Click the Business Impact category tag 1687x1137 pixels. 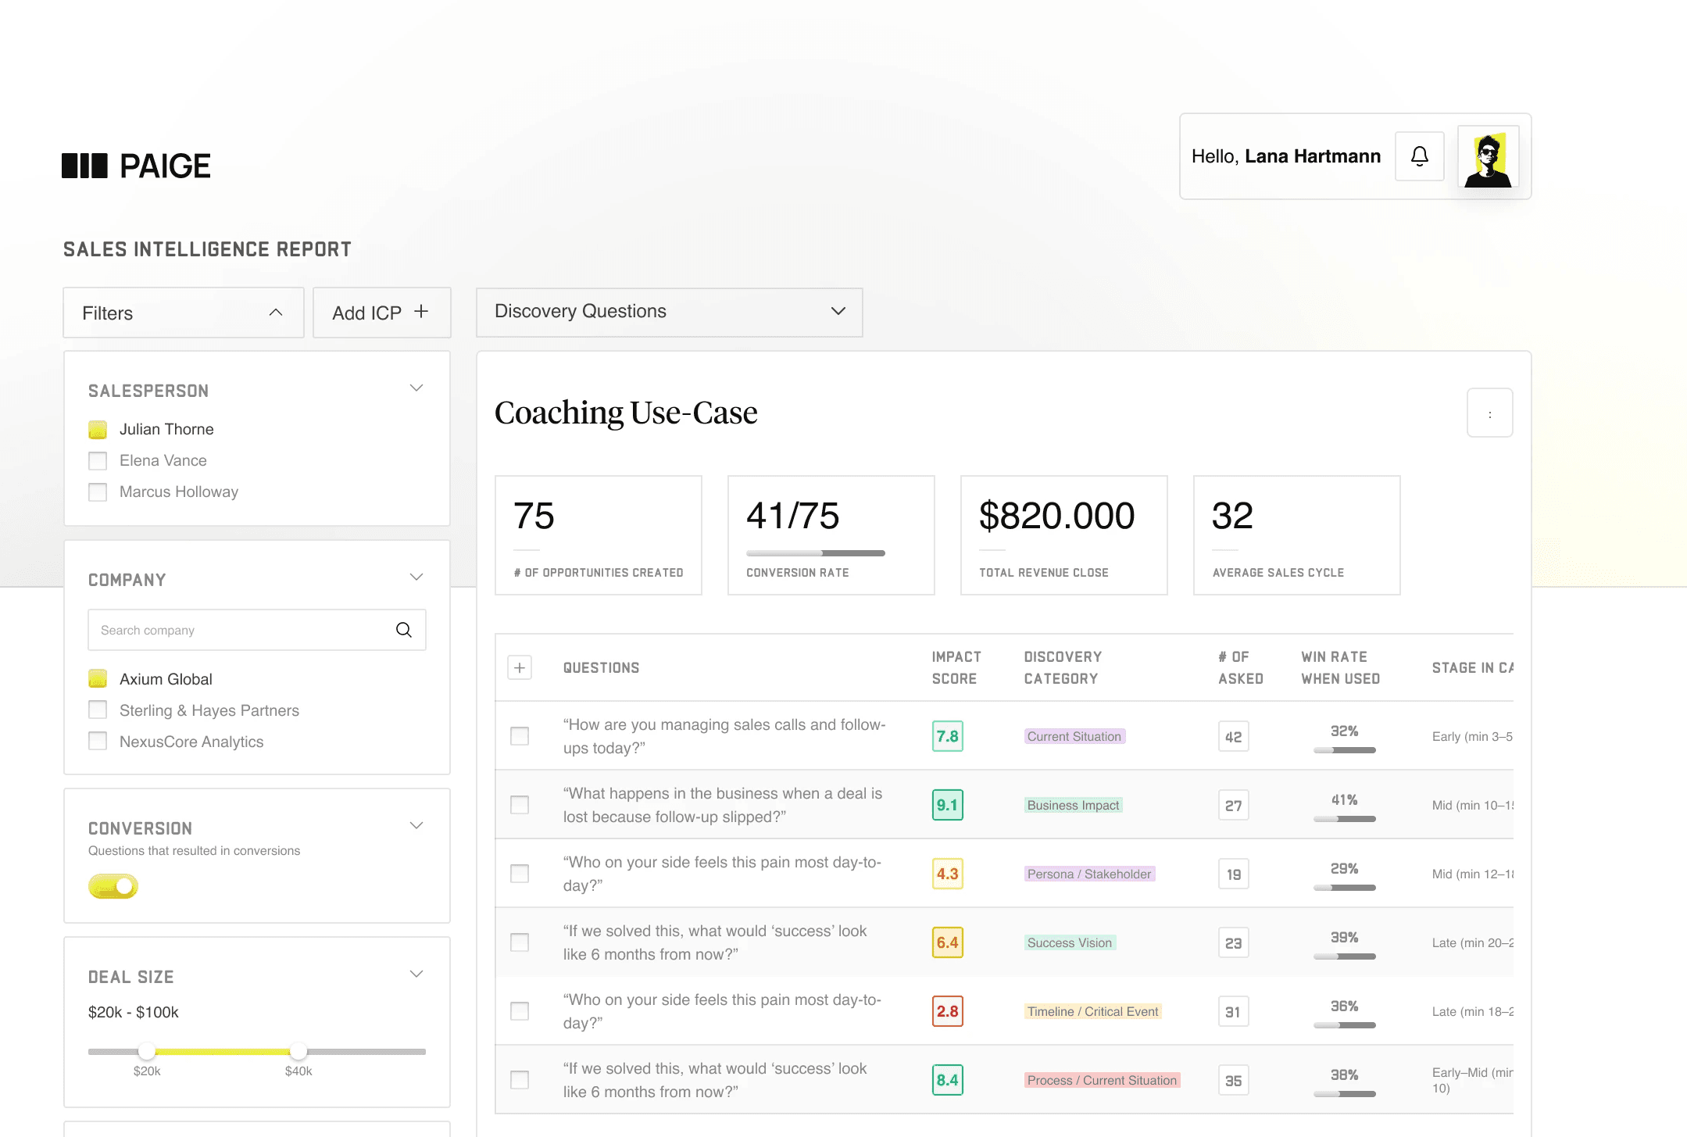[1073, 805]
